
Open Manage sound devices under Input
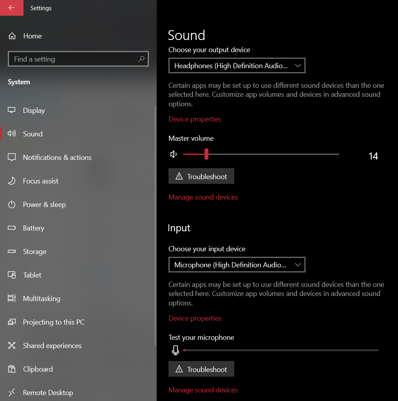[x=203, y=390]
